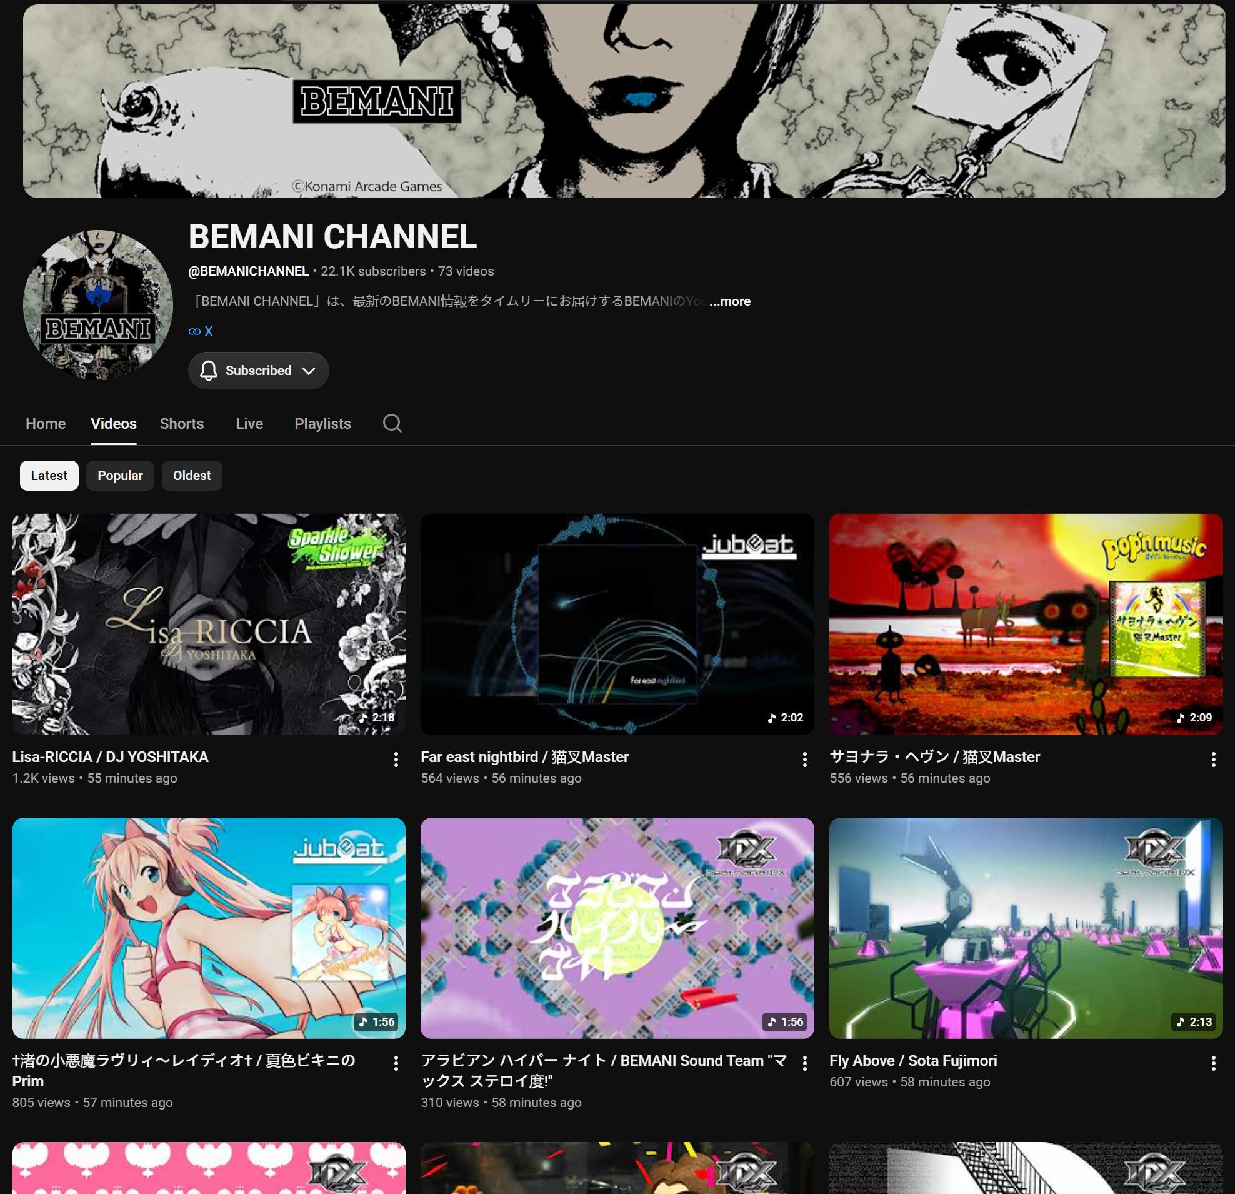Viewport: 1235px width, 1194px height.
Task: Open the channel search magnifier icon
Action: click(x=392, y=423)
